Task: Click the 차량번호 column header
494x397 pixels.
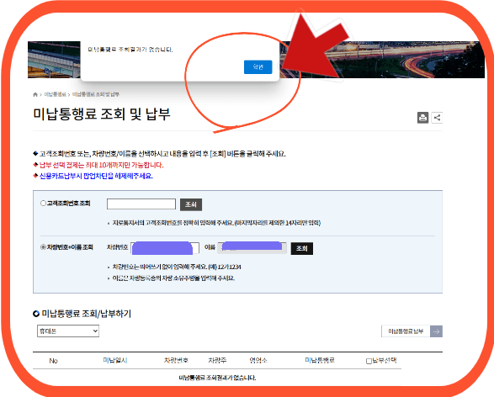Action: [x=176, y=360]
